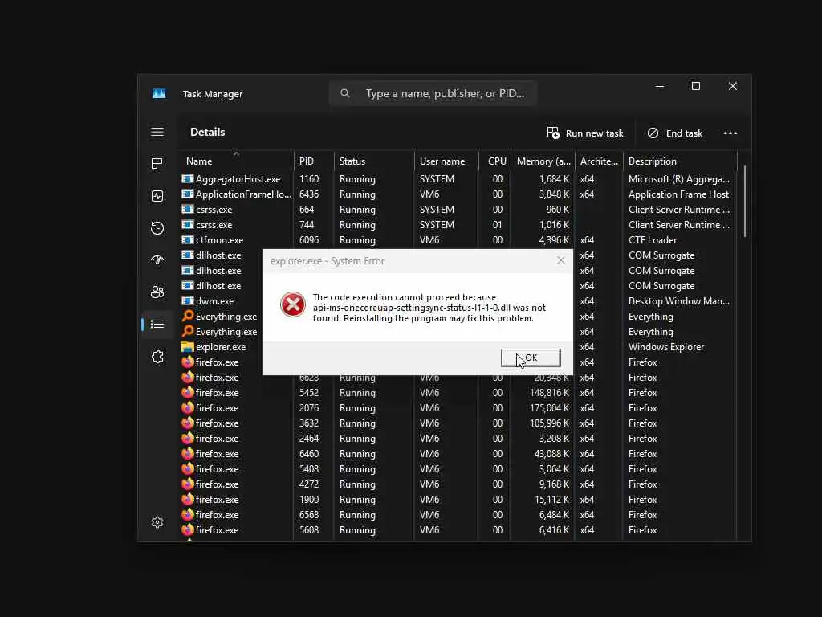Click End task button

[674, 133]
